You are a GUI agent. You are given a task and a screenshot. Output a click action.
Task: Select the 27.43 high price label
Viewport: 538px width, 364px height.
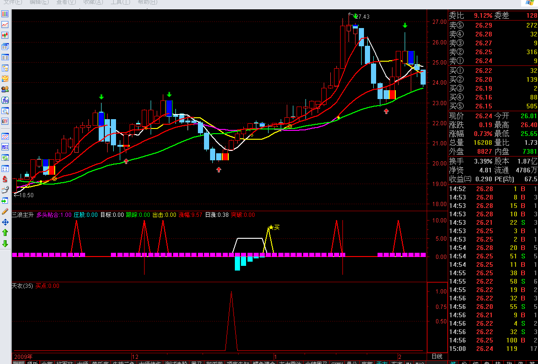[x=362, y=16]
